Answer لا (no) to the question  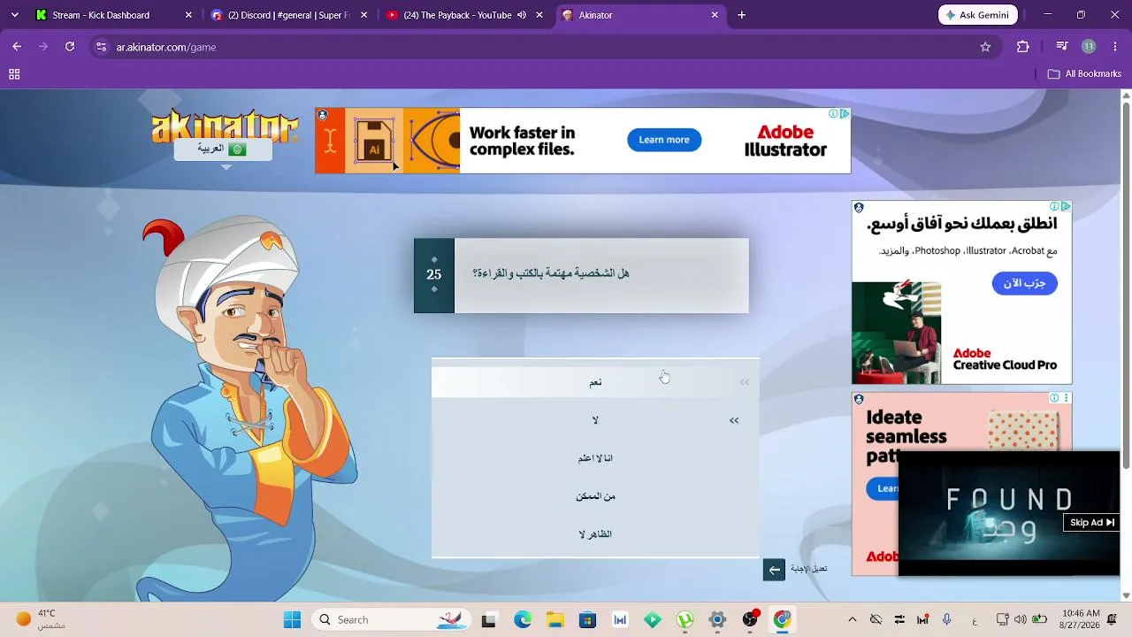pyautogui.click(x=595, y=420)
